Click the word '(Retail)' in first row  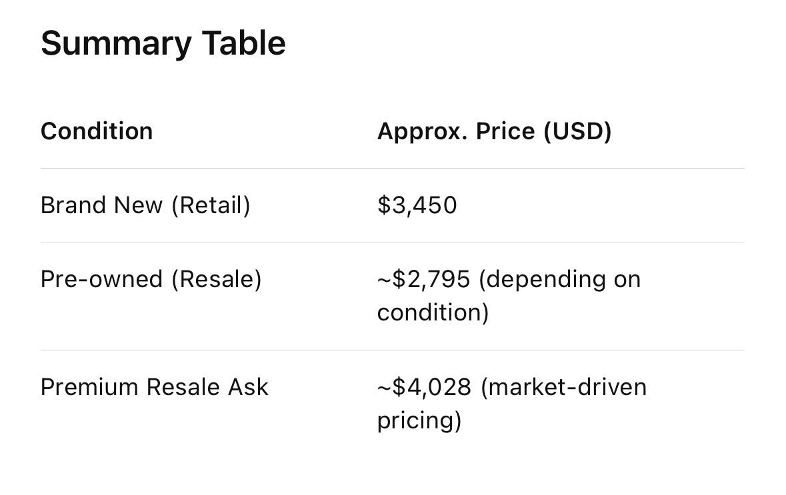click(x=211, y=205)
